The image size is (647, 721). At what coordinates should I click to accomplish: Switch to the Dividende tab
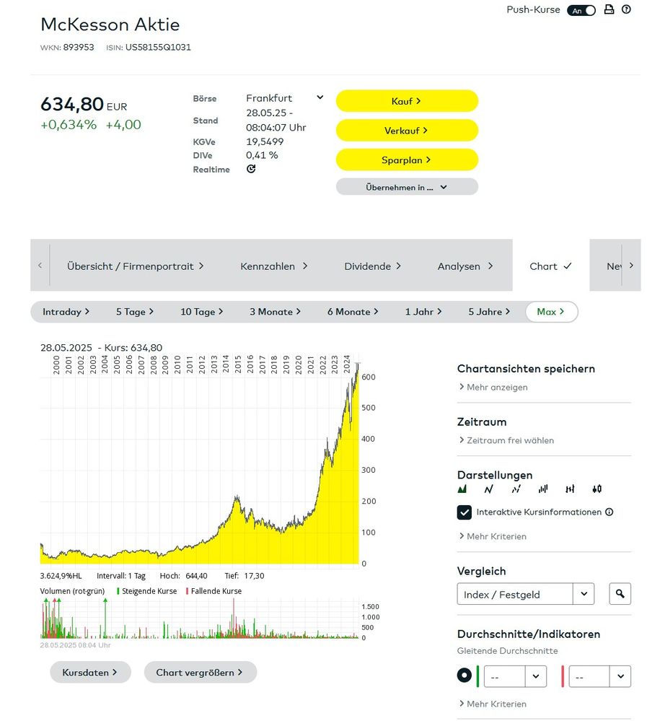[x=372, y=266]
